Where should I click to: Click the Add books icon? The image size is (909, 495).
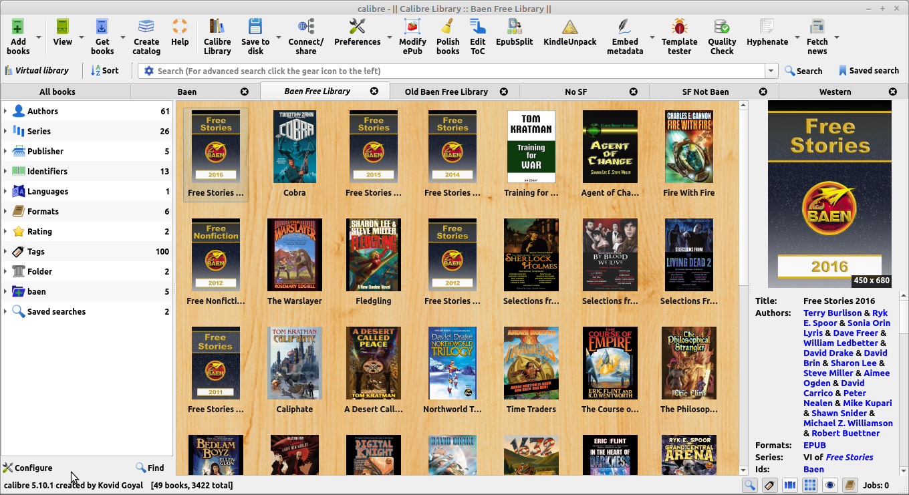coord(18,27)
